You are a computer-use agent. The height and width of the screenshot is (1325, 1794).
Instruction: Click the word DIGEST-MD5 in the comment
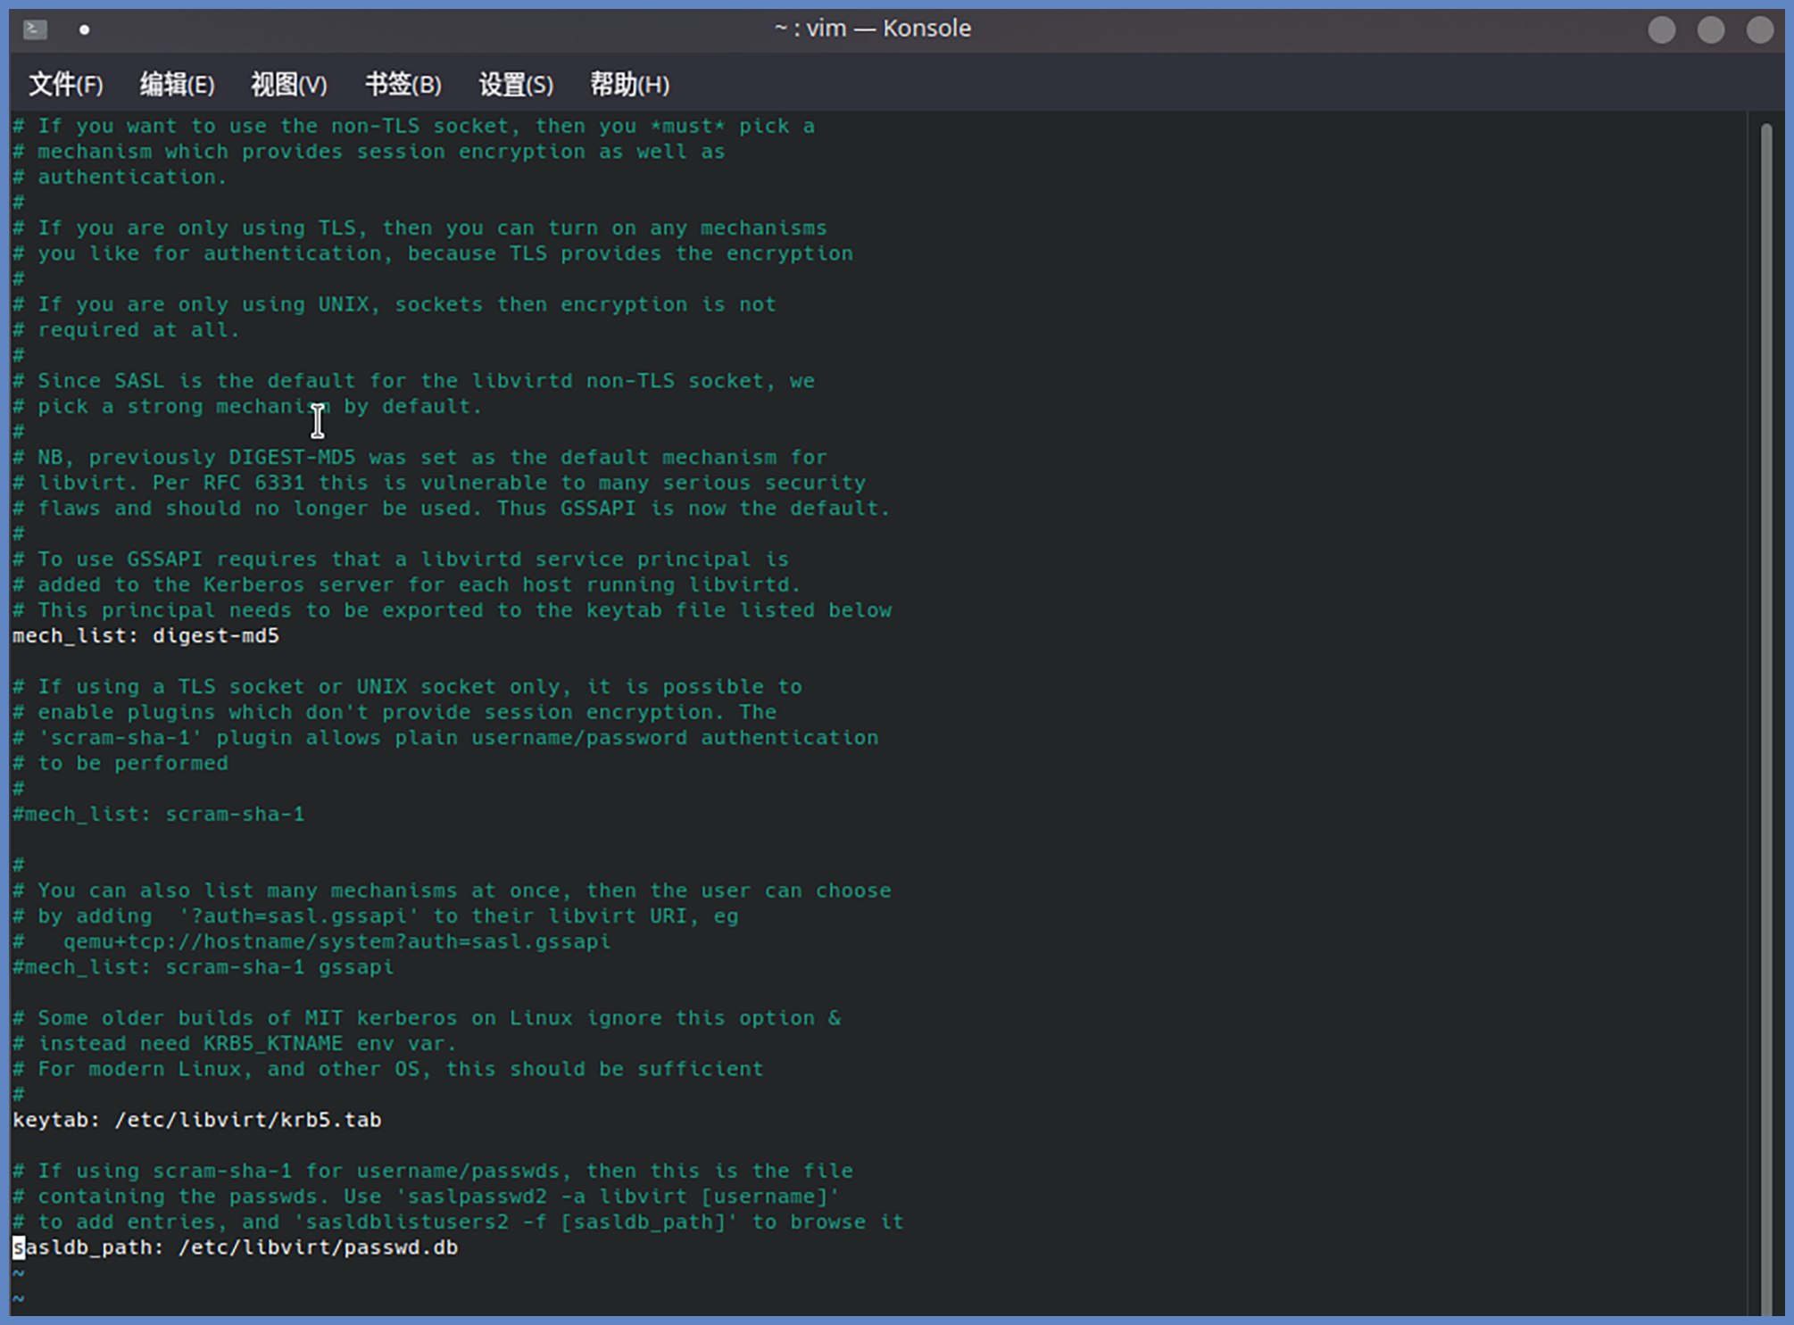click(x=291, y=458)
